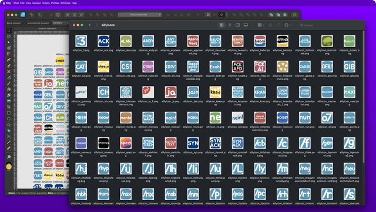The width and height of the screenshot is (376, 212).
Task: Click the sillyicon_nein.png file name
Action: [237, 127]
